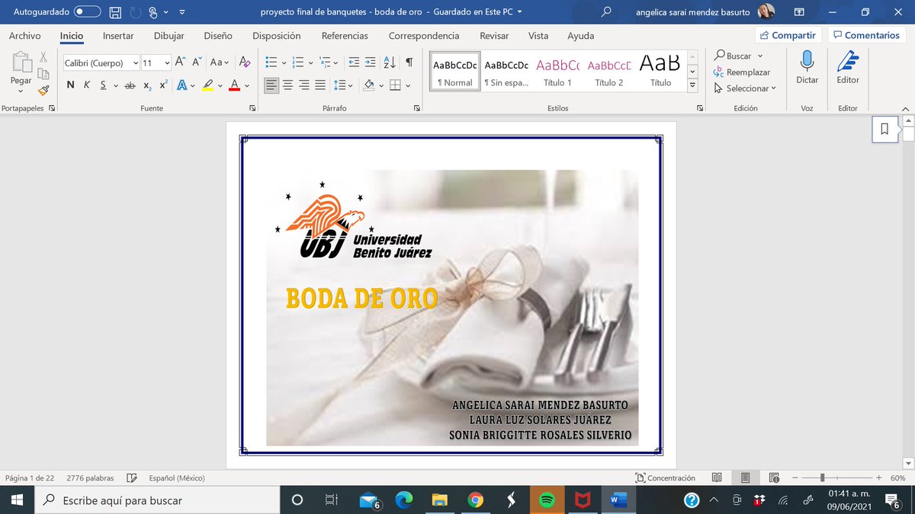Click the spelling check status icon
Image resolution: width=915 pixels, height=514 pixels.
pyautogui.click(x=133, y=478)
